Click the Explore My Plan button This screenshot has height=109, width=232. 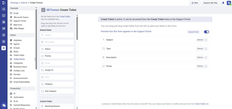[x=210, y=3]
